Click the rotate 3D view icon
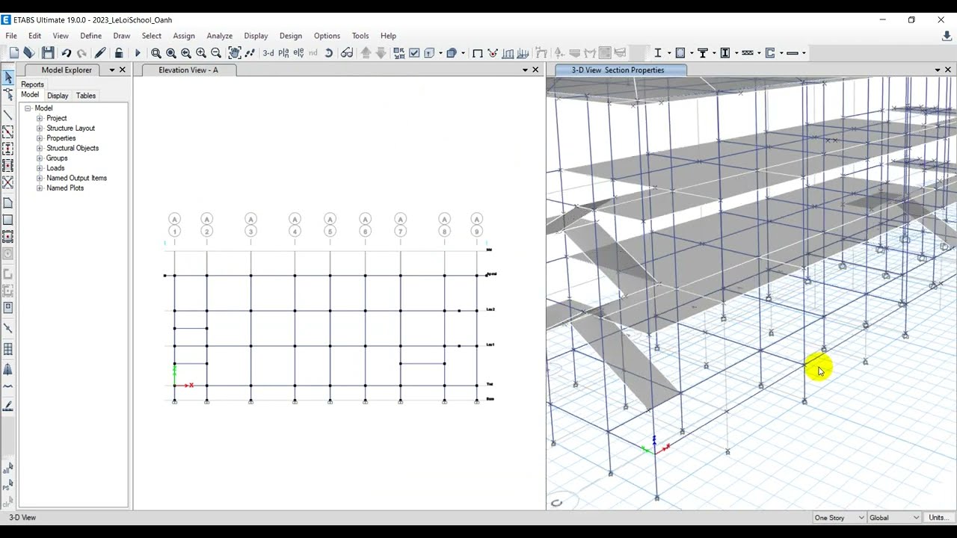 [x=329, y=53]
